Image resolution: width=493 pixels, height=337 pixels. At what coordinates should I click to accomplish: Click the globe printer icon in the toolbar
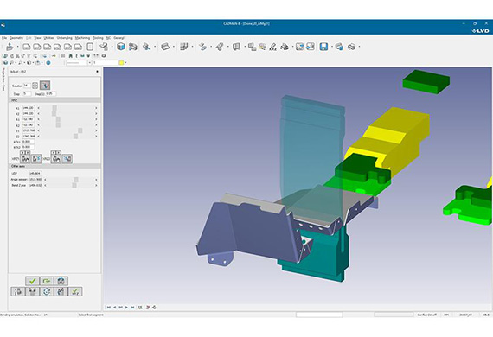pos(339,47)
